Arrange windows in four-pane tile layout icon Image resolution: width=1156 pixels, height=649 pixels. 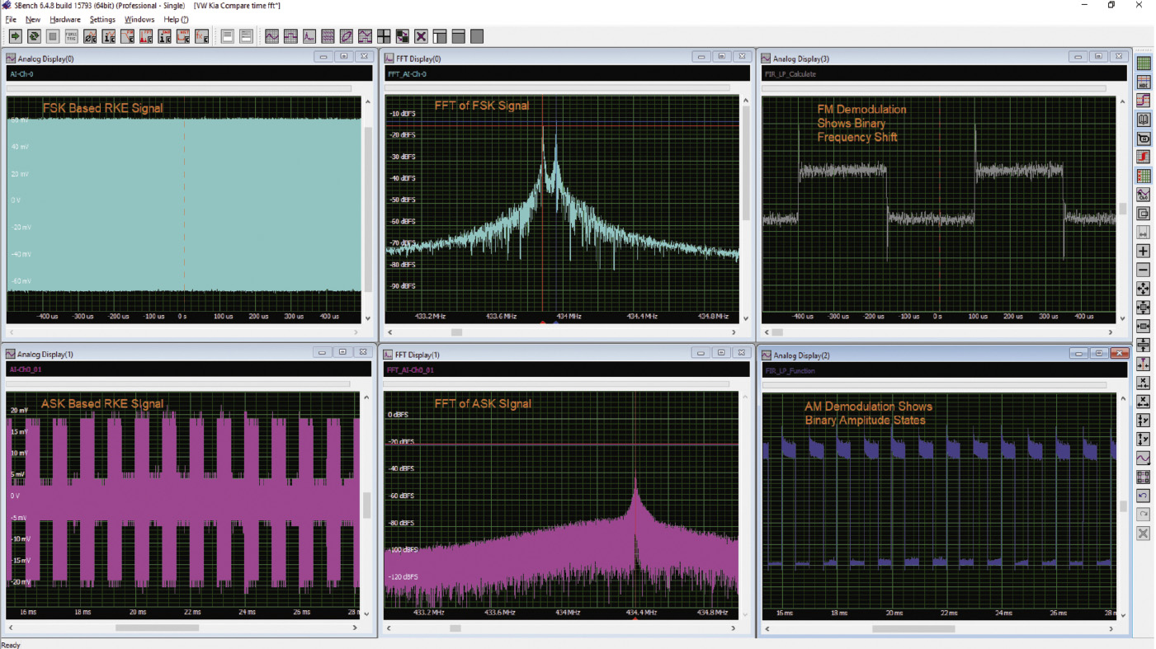tap(384, 36)
